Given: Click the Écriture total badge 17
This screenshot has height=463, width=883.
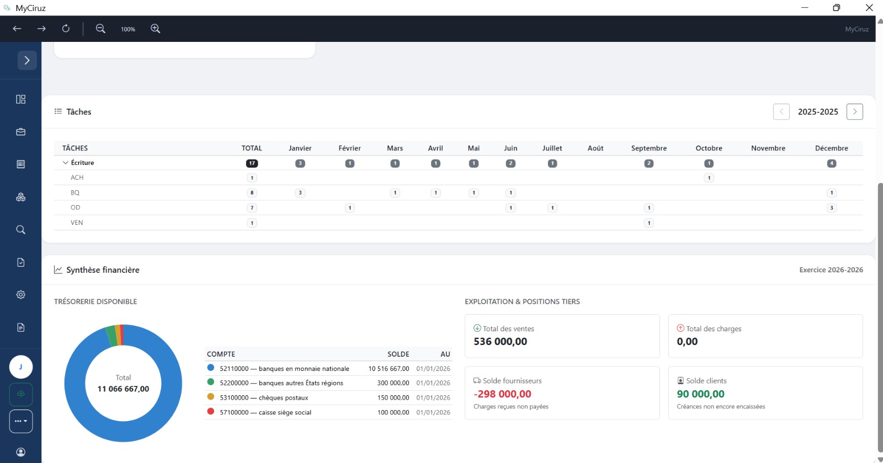Looking at the screenshot, I should click(252, 163).
